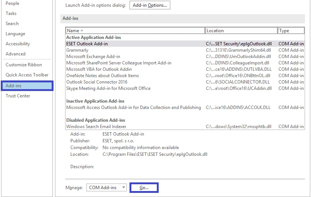Viewport: 311px width, 197px height.
Task: Select Microsoft SharePoint Server Colleague Import Add-in
Action: coord(185,63)
